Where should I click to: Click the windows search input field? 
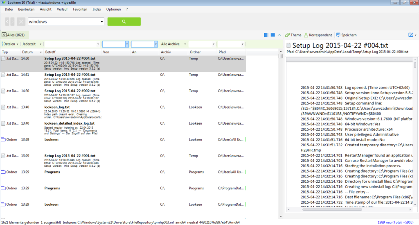tap(63, 22)
